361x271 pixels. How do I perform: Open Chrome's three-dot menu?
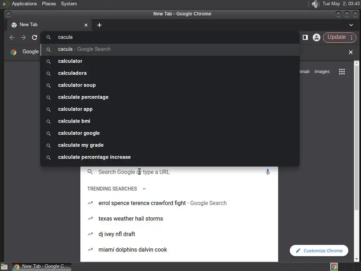pos(352,37)
